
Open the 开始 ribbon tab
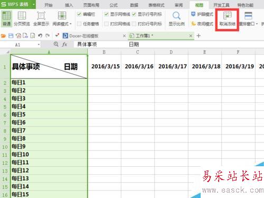pos(48,5)
